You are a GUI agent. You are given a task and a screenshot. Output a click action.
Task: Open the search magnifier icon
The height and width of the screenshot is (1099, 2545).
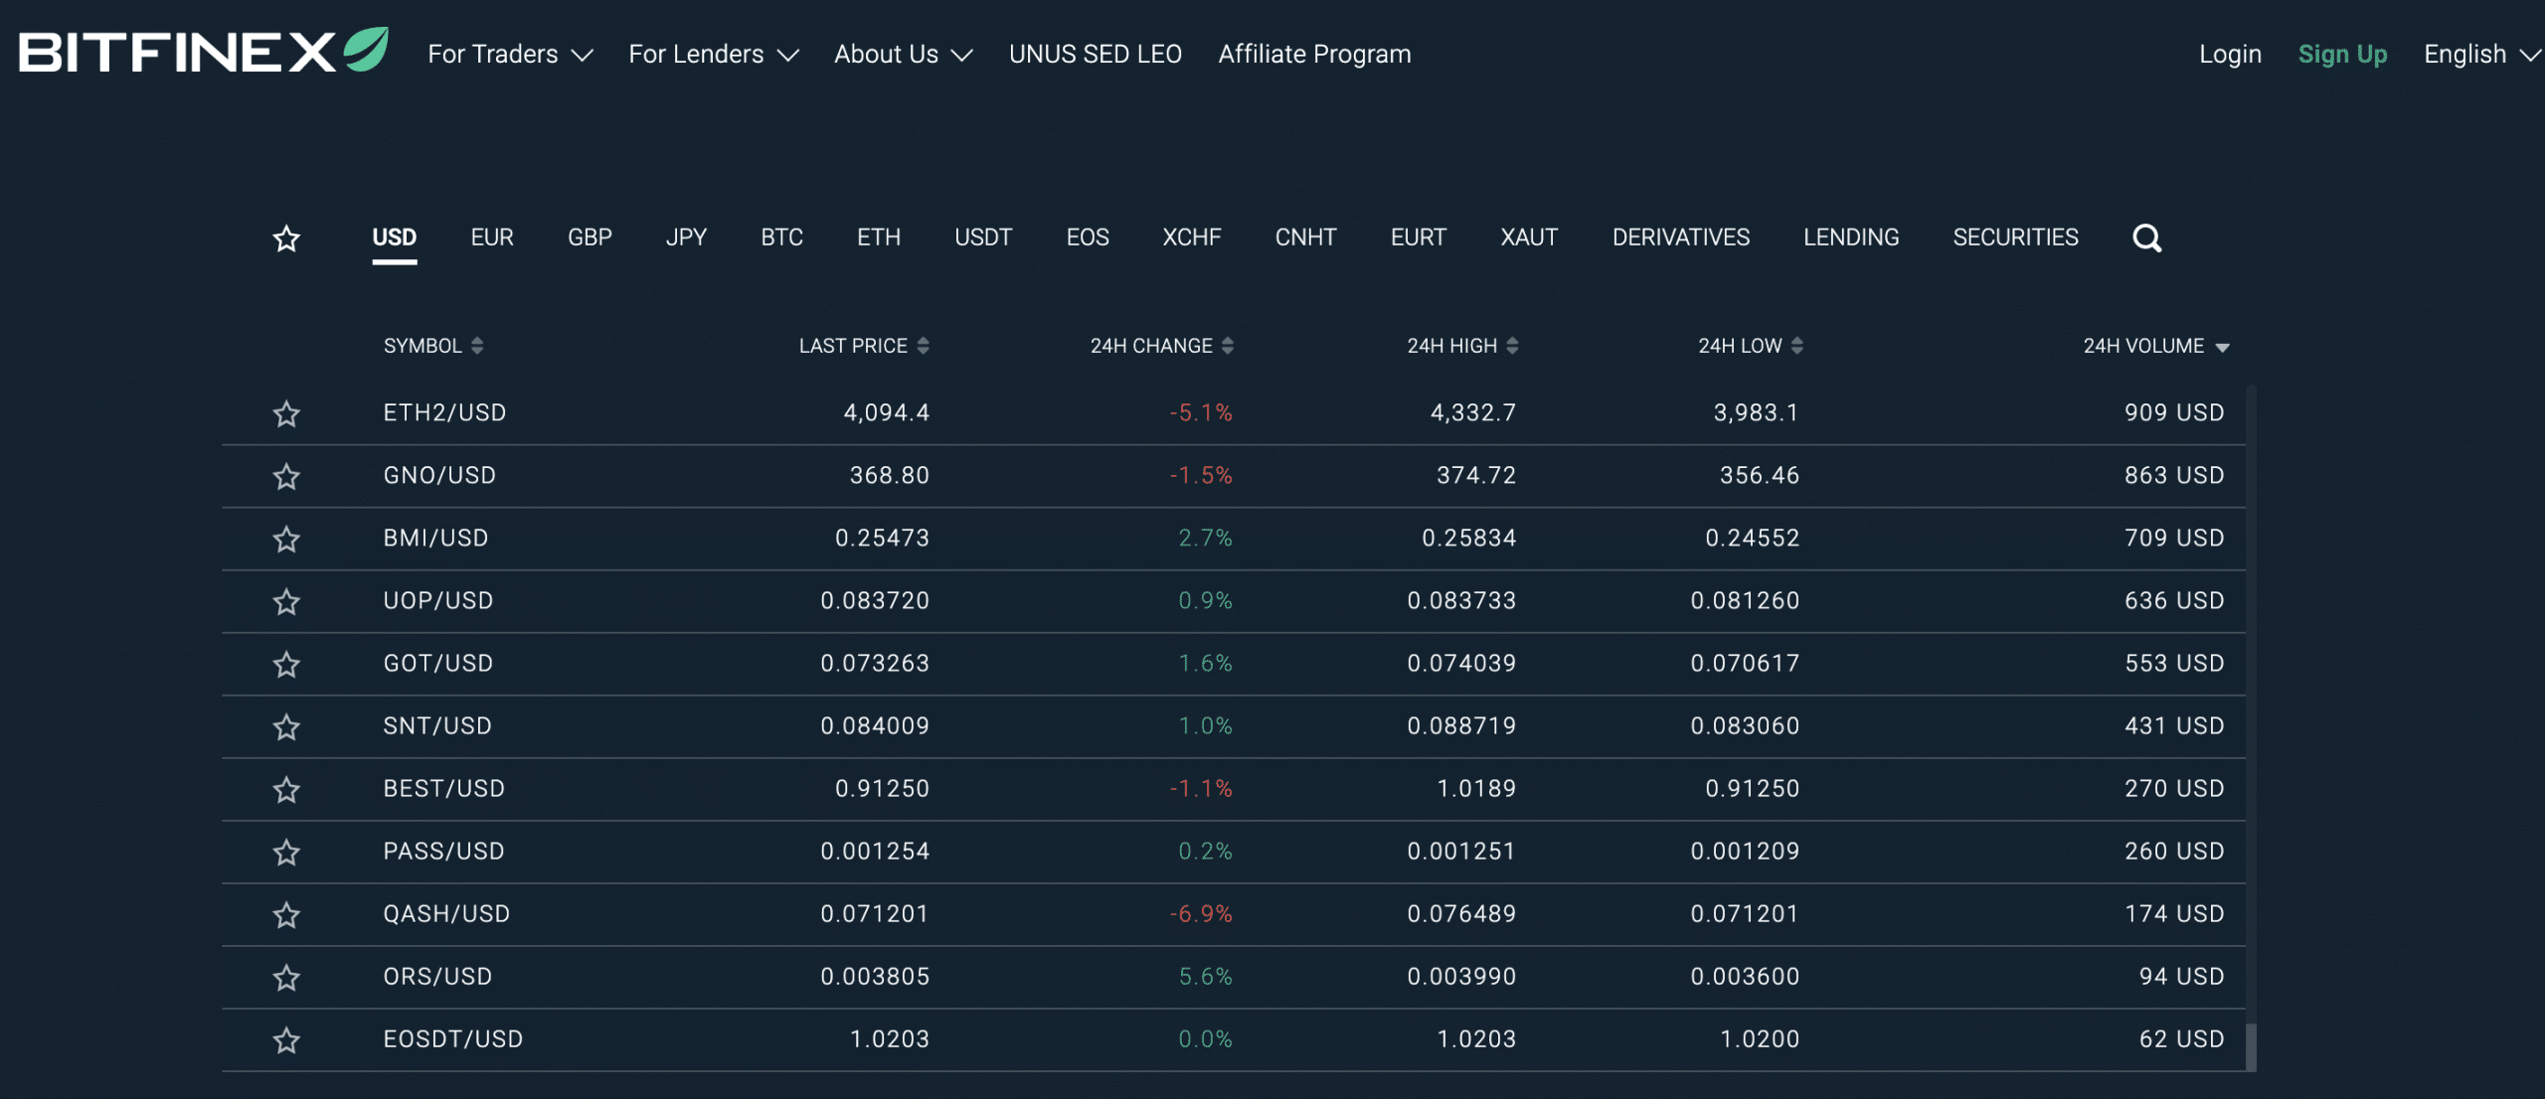click(2146, 238)
